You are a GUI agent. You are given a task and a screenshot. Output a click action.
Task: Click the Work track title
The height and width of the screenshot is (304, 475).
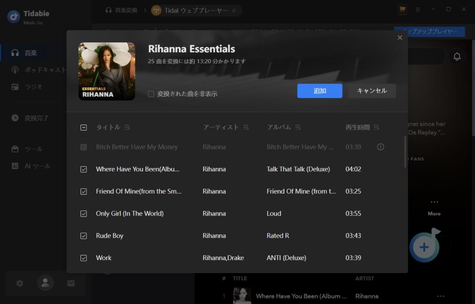coord(104,258)
